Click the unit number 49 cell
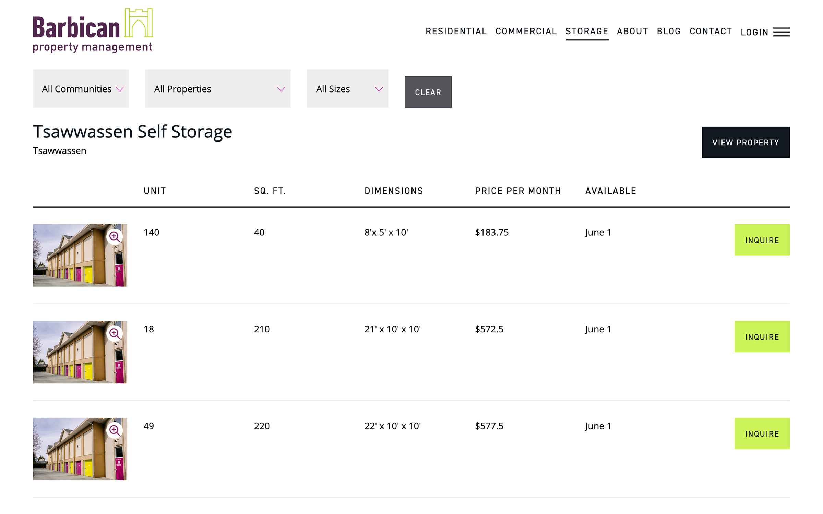823x514 pixels. click(x=148, y=426)
